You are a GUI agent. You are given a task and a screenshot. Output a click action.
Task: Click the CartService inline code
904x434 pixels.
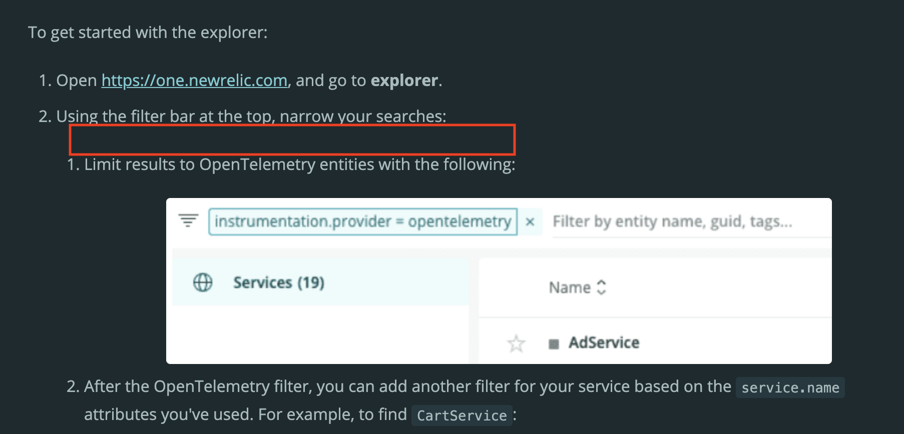click(462, 415)
